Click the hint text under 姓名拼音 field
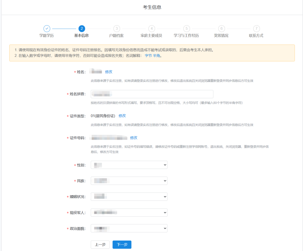Viewport: 303px width, 251px height. pyautogui.click(x=167, y=103)
